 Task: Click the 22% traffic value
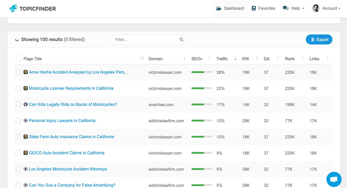(x=220, y=89)
